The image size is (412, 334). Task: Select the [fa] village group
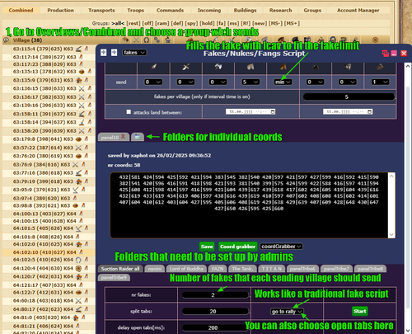[x=221, y=23]
